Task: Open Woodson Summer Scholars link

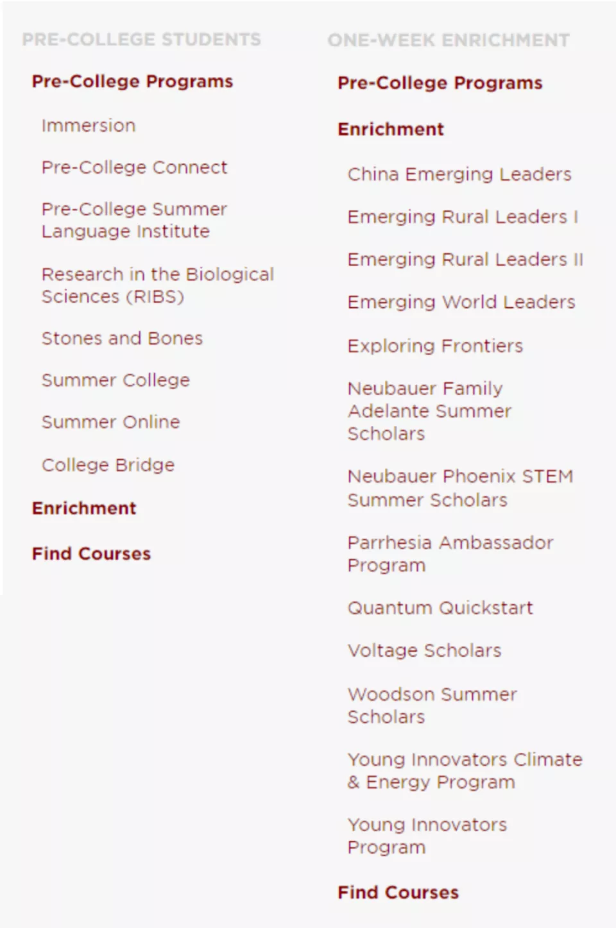Action: 432,705
